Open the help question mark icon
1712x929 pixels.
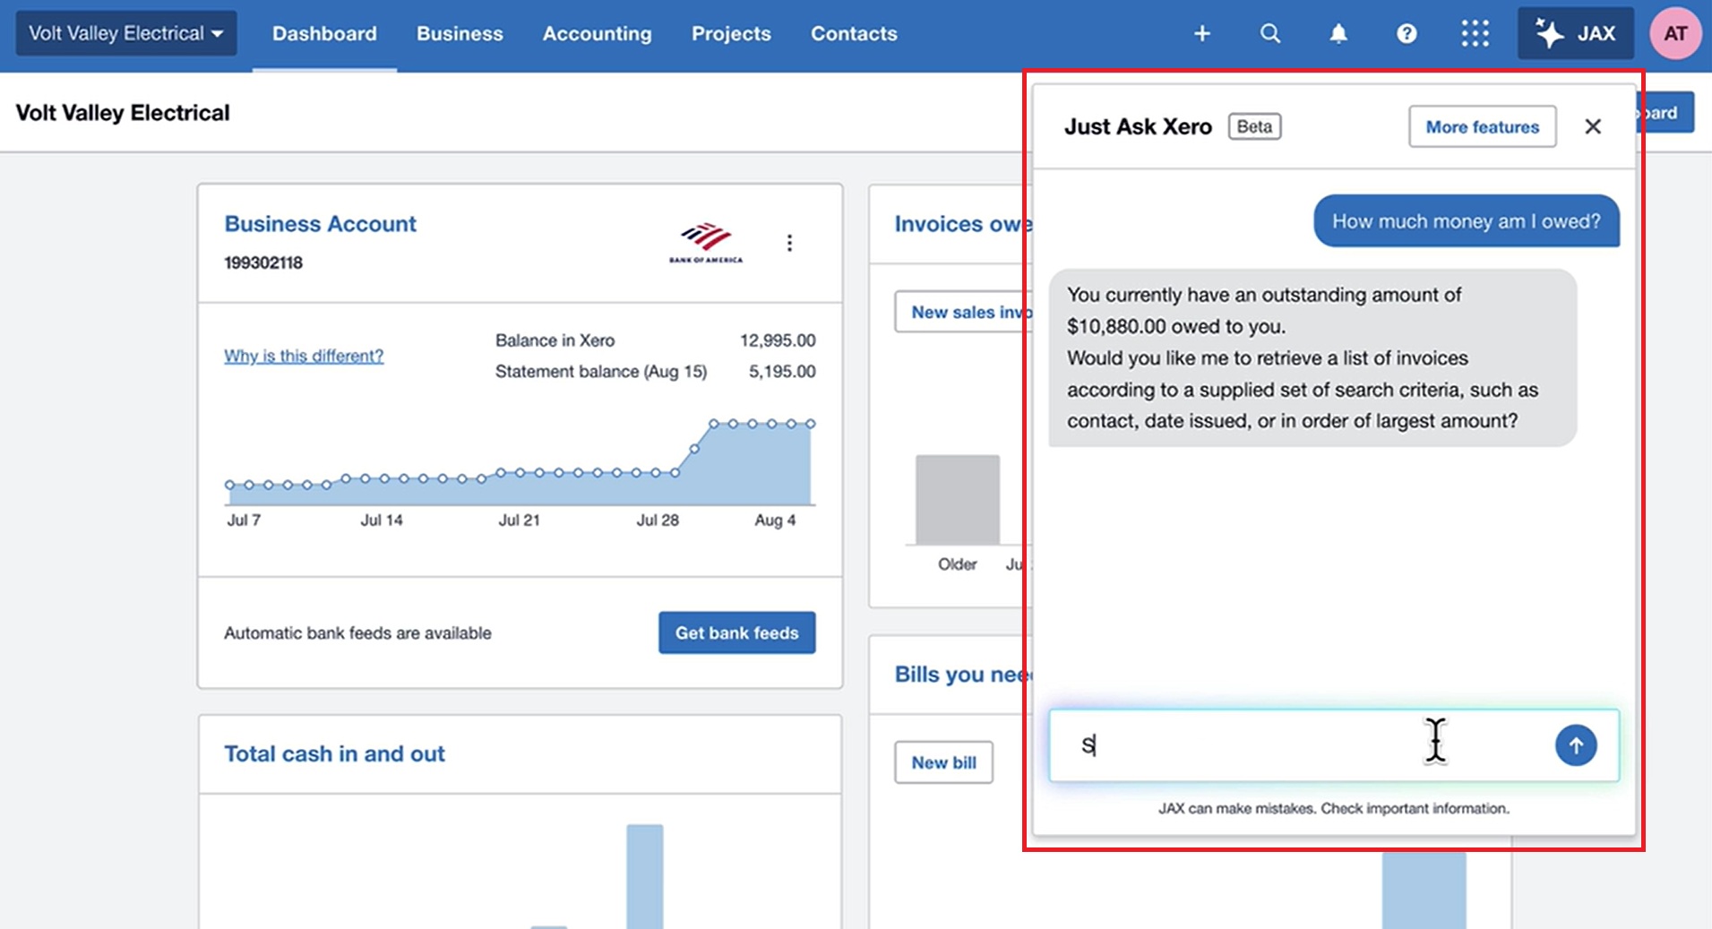point(1407,34)
